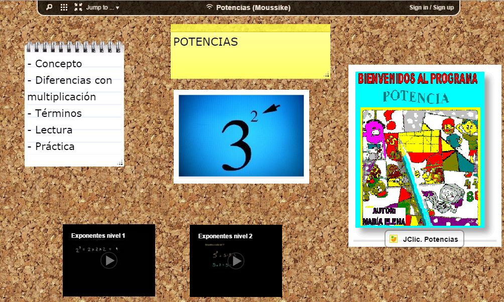
Task: Play the Exponentes nivel 2 video
Action: 236,261
